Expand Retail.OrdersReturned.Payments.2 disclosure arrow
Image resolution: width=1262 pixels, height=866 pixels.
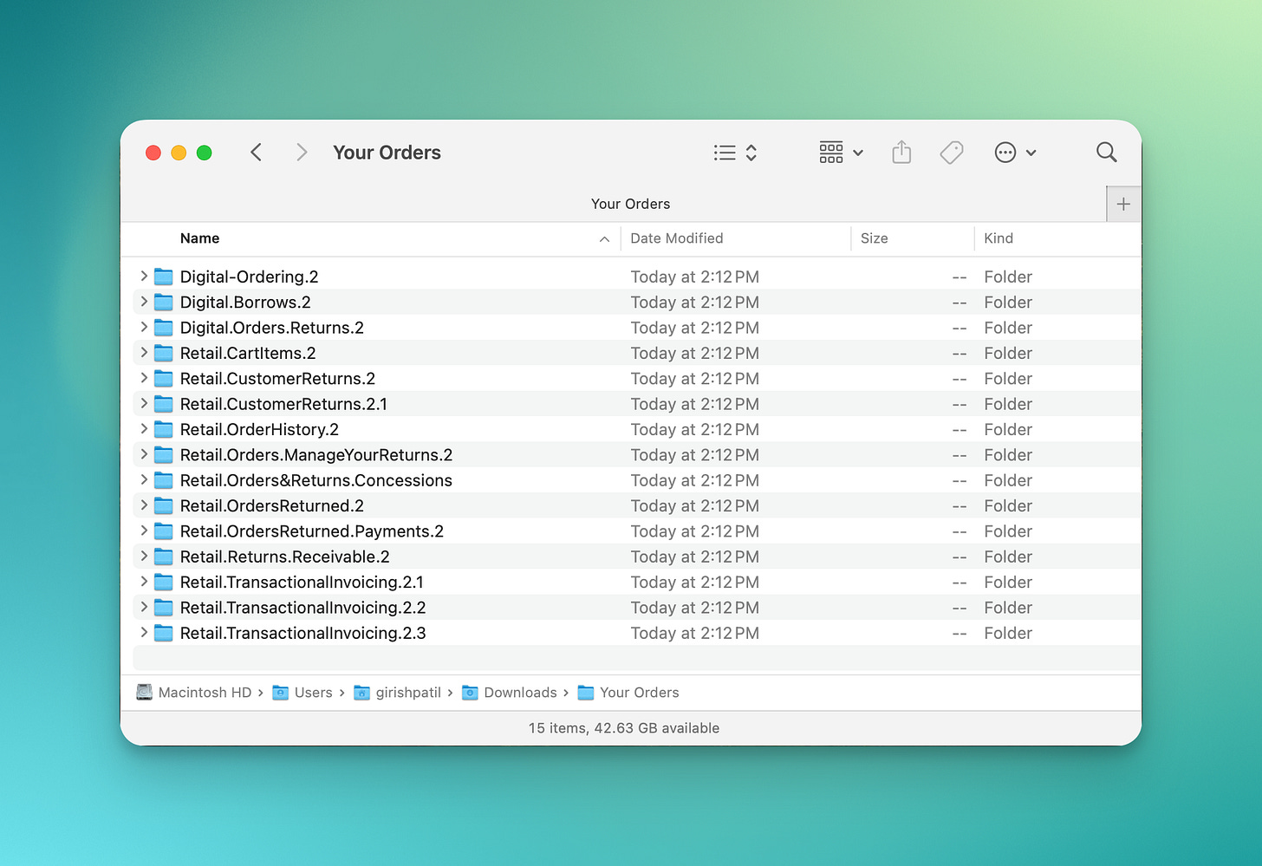tap(144, 531)
